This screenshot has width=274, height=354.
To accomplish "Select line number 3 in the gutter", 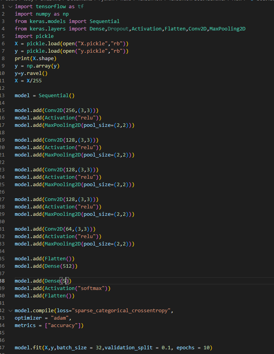I will (x=3, y=21).
